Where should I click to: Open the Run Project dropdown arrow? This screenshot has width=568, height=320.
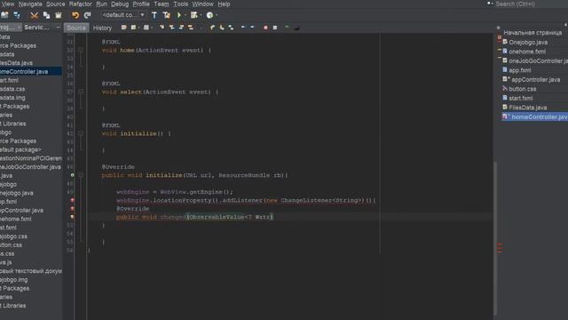coord(185,15)
